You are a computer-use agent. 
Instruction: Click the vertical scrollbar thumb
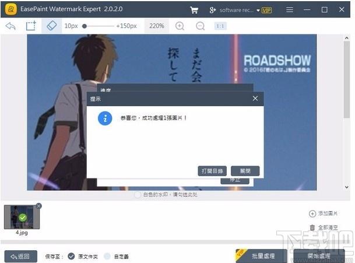347,79
